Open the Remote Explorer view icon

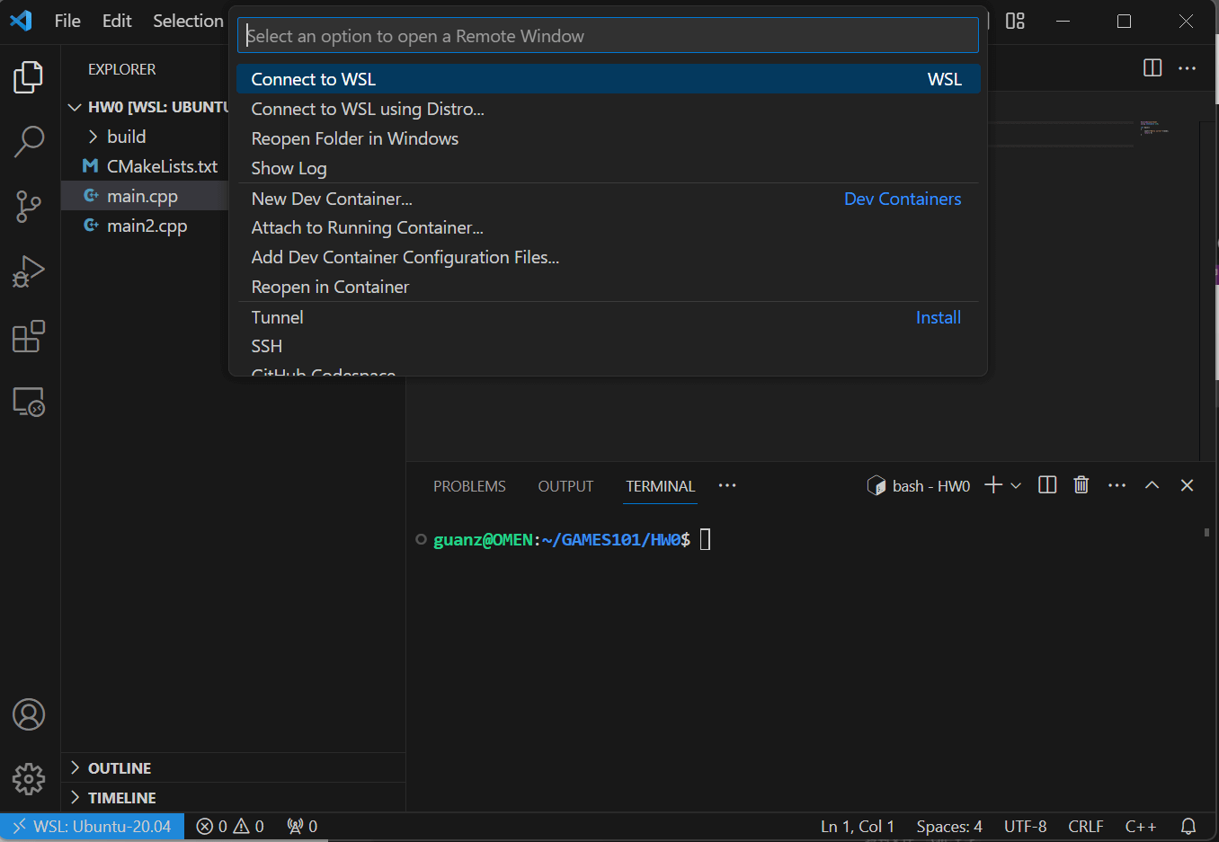point(29,402)
